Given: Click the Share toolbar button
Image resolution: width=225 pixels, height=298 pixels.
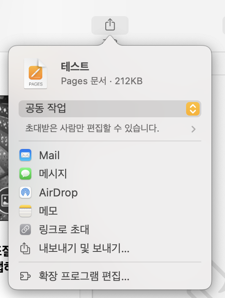Looking at the screenshot, I should click(110, 25).
